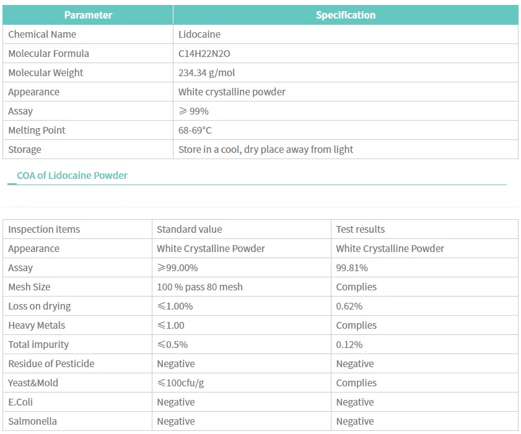The height and width of the screenshot is (434, 521).
Task: Click the Heavy Metals row label
Action: (37, 325)
